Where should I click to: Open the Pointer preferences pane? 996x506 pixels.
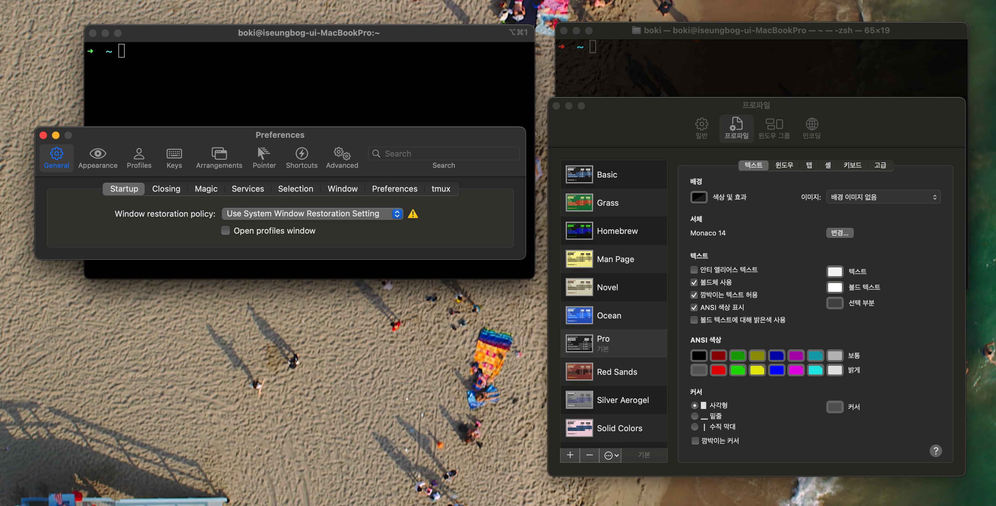click(x=264, y=158)
